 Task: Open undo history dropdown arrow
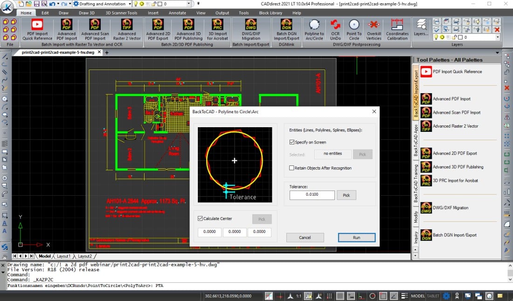click(x=58, y=4)
